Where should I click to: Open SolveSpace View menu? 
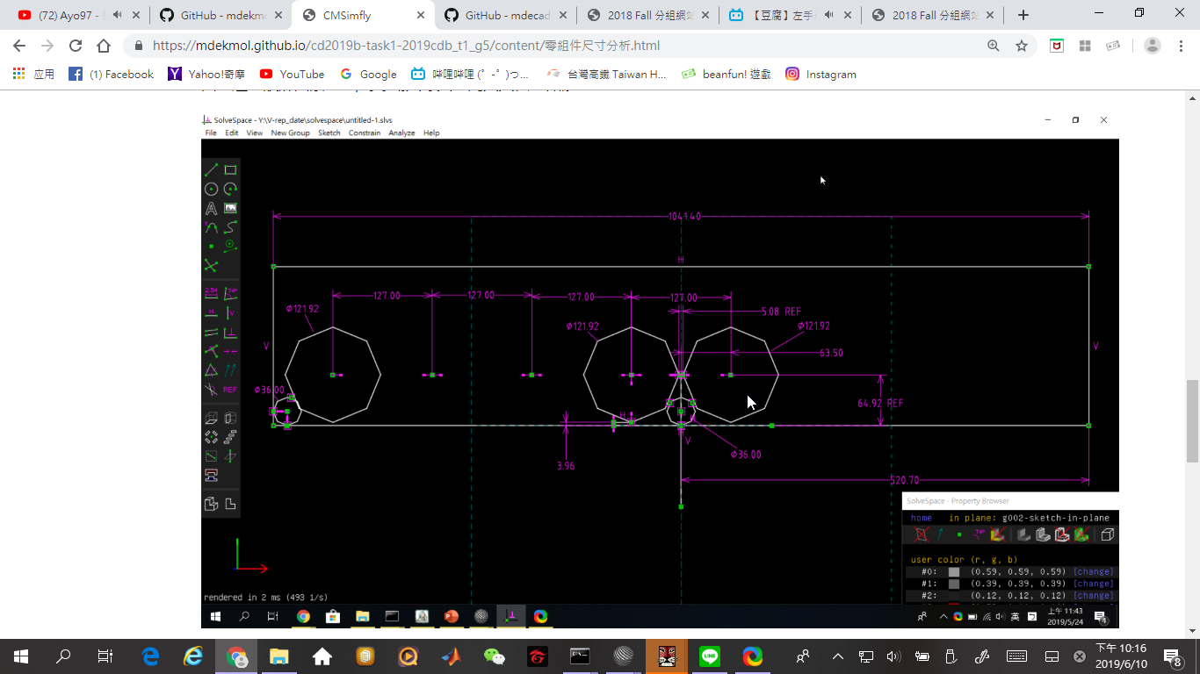tap(254, 133)
